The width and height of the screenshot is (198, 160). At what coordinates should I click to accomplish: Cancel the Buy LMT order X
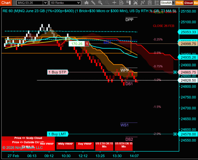[175, 134]
